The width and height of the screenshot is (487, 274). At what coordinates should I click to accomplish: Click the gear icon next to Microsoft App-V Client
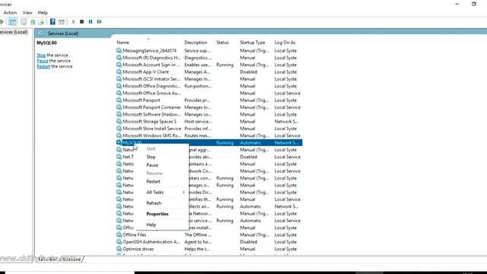point(119,72)
